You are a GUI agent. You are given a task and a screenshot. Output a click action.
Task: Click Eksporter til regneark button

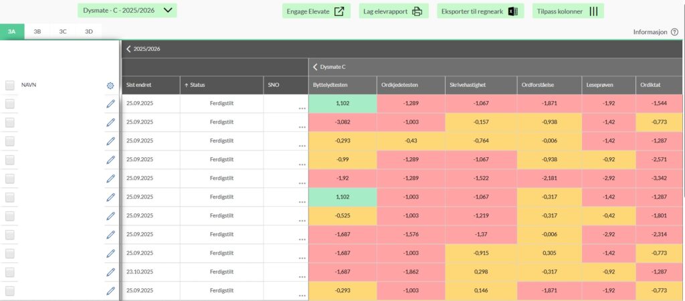point(480,11)
